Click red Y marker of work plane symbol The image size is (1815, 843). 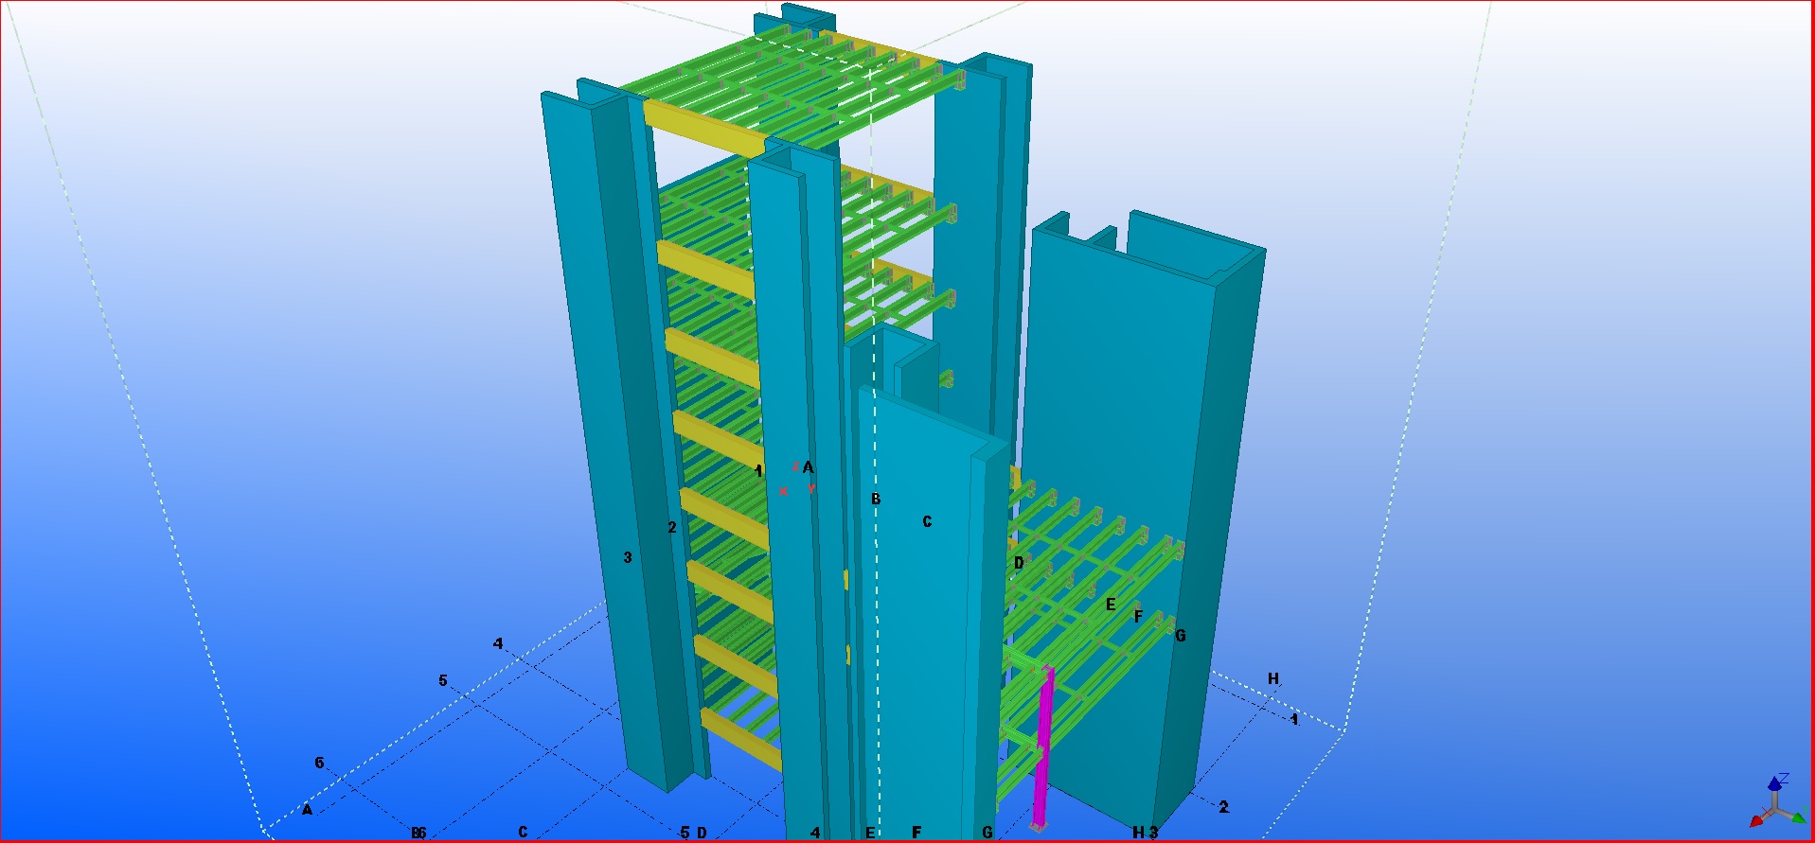(811, 489)
